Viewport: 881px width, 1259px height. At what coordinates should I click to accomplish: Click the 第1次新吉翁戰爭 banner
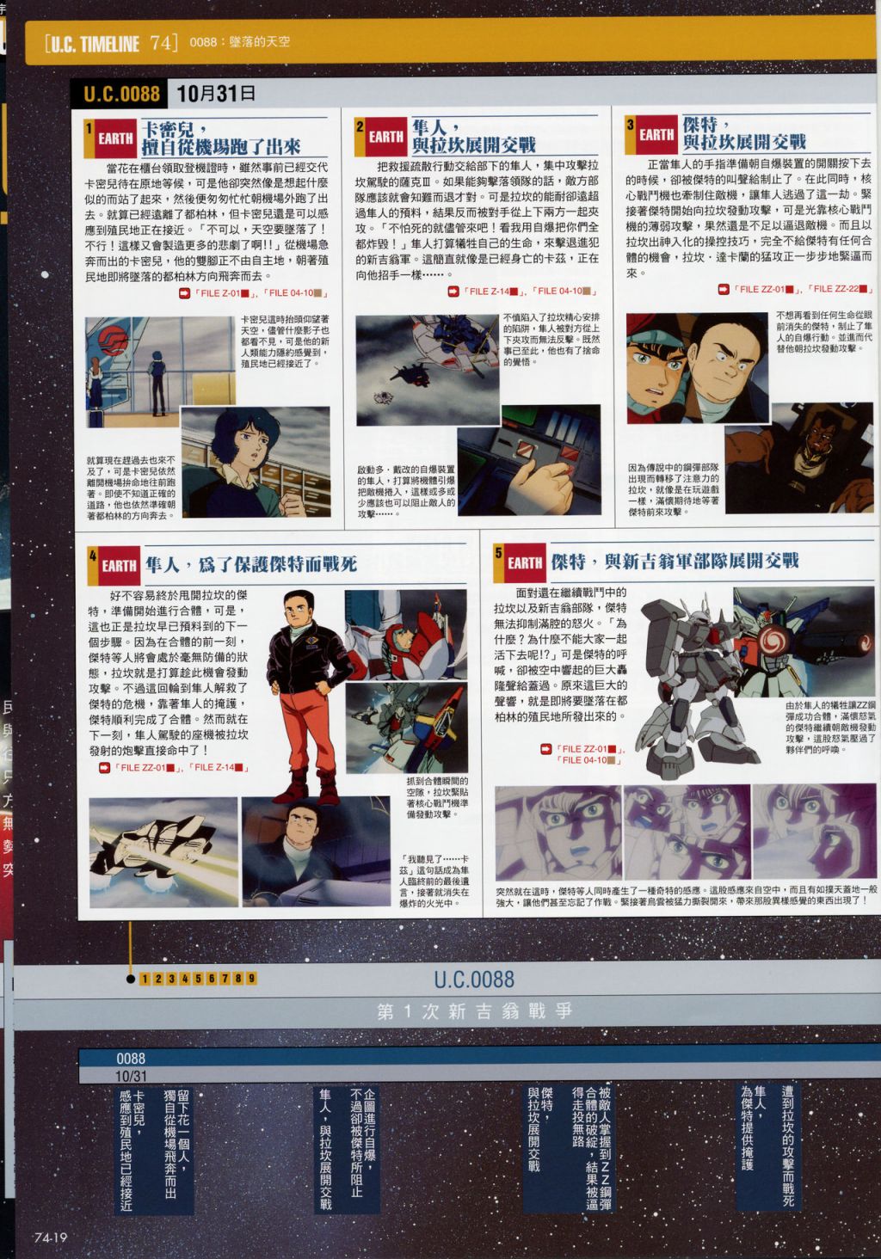pyautogui.click(x=475, y=1010)
